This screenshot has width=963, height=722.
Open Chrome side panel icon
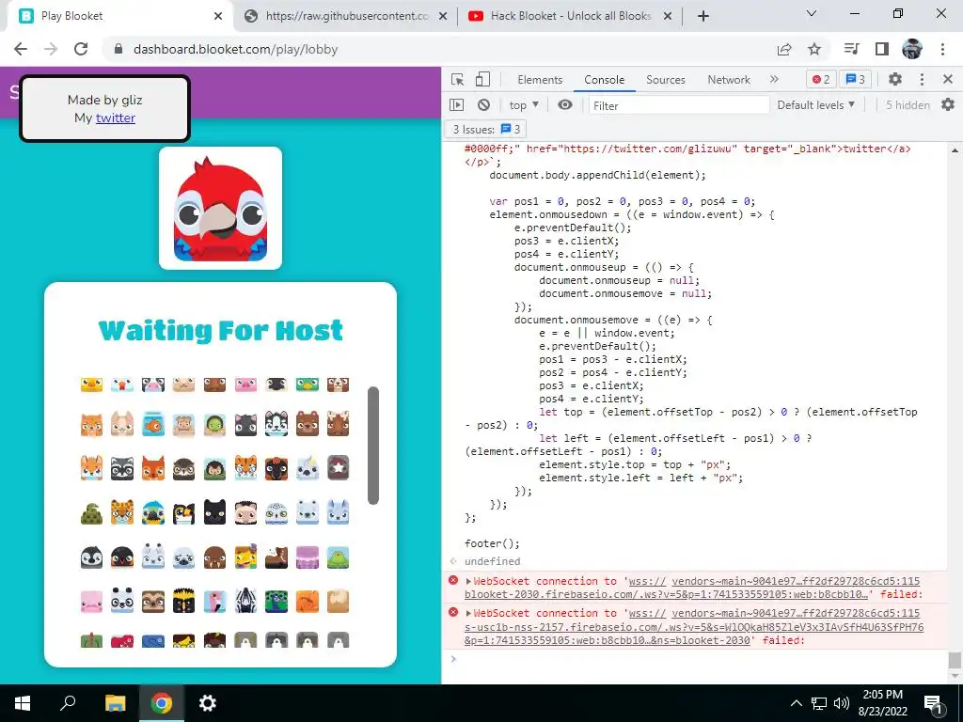pyautogui.click(x=882, y=49)
